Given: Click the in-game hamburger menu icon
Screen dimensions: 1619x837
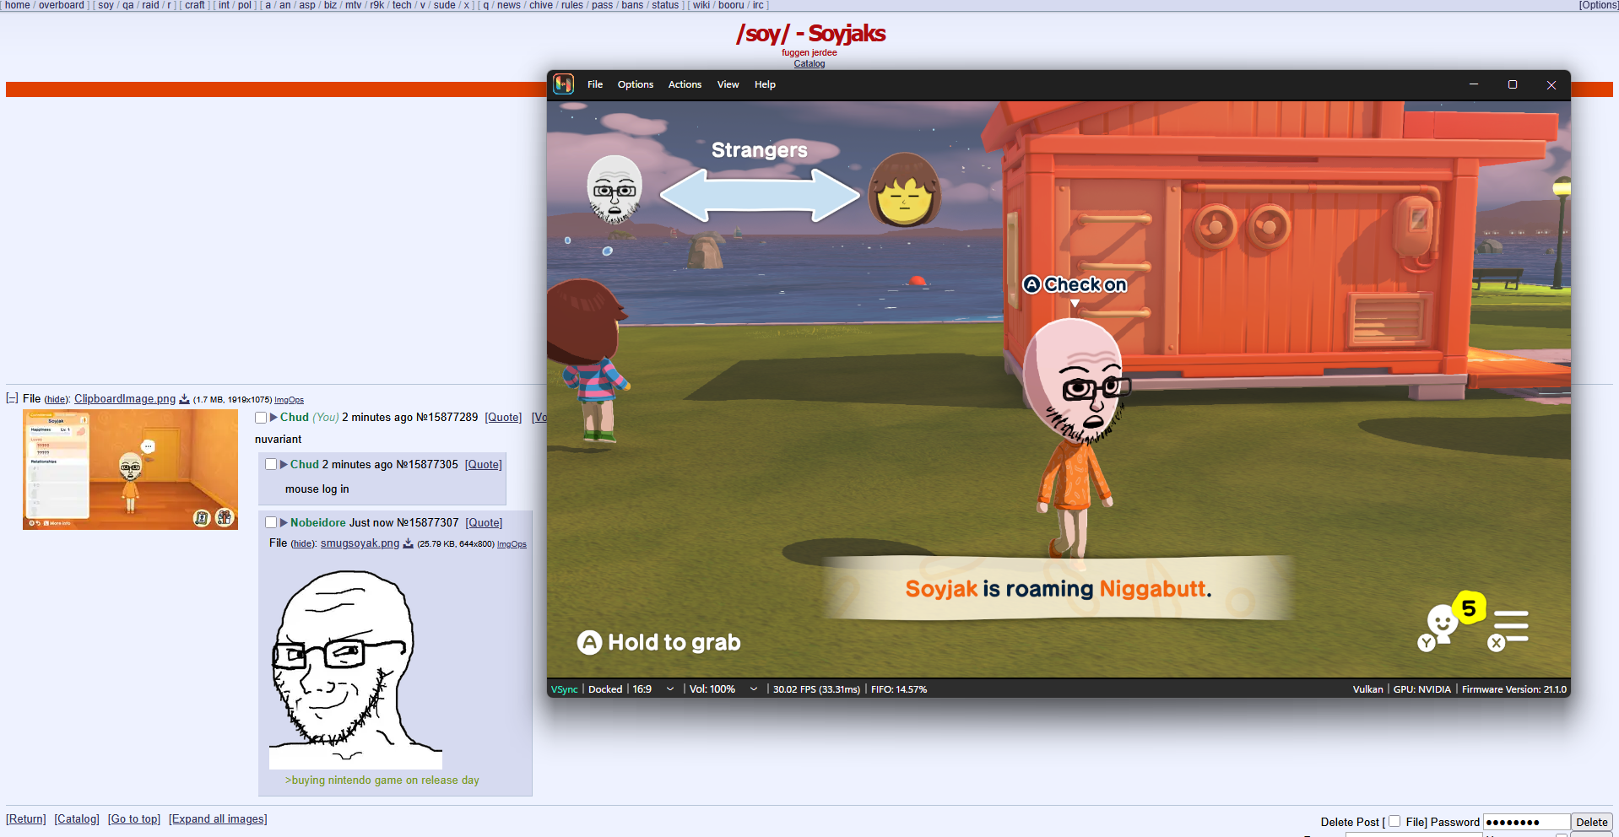Looking at the screenshot, I should click(x=1510, y=627).
